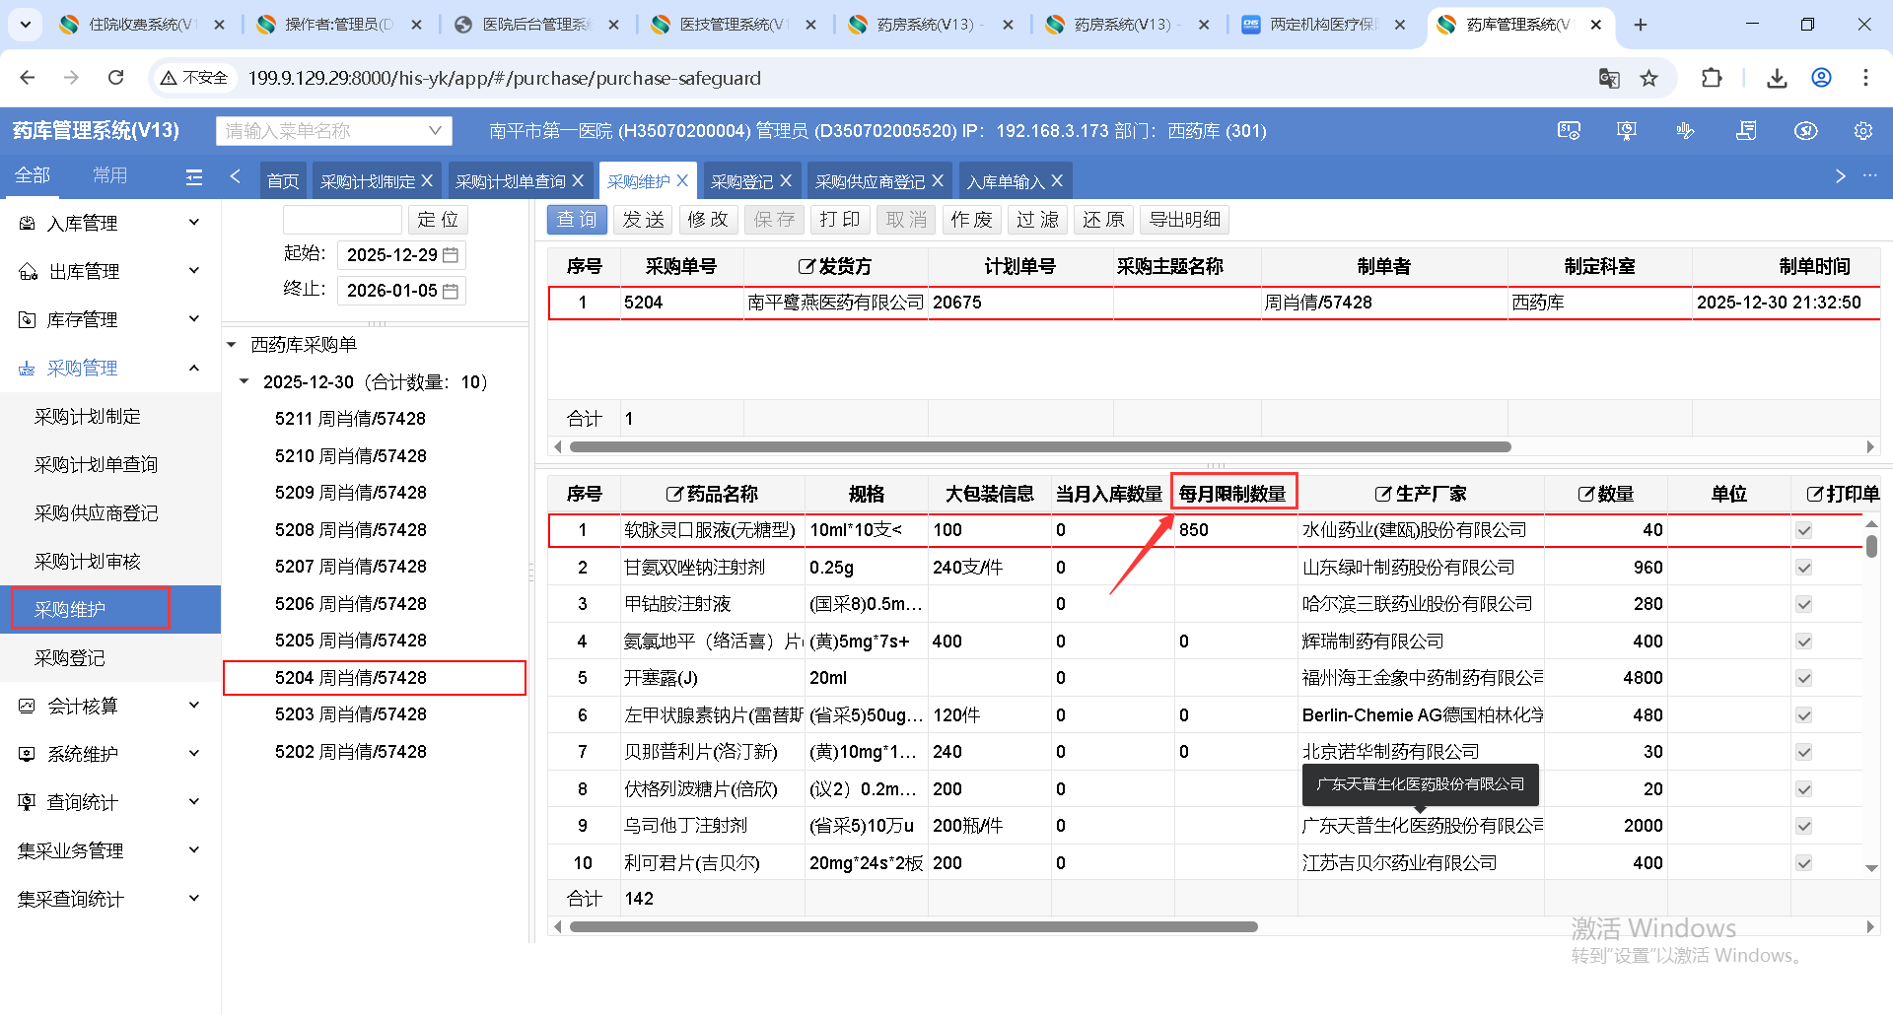Collapse the sidebar using the menu fold icon

point(194,176)
